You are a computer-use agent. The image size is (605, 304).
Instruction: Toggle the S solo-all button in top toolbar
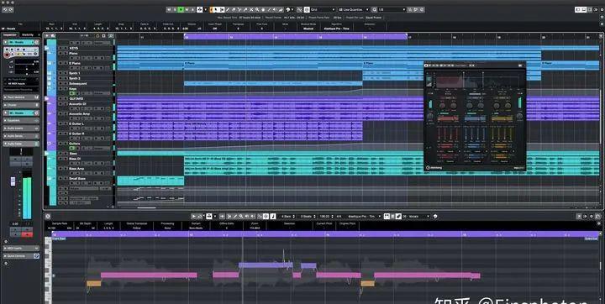[x=175, y=9]
